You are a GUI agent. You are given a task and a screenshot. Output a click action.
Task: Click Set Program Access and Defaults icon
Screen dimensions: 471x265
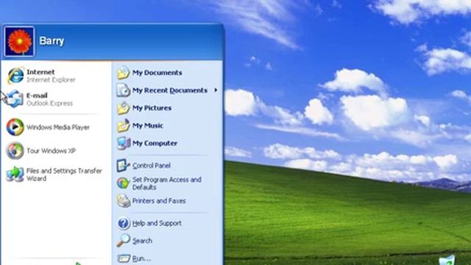click(123, 183)
